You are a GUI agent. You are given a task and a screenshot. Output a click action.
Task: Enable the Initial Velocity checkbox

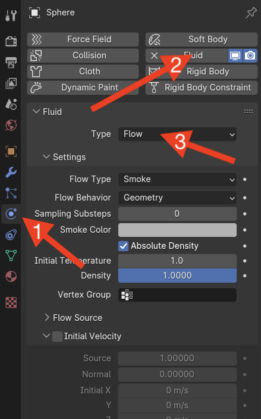(57, 336)
